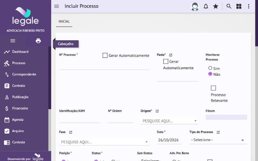Check Gerar Automaticamente under Pasta
Image resolution: width=258 pixels, height=161 pixels.
pyautogui.click(x=166, y=62)
